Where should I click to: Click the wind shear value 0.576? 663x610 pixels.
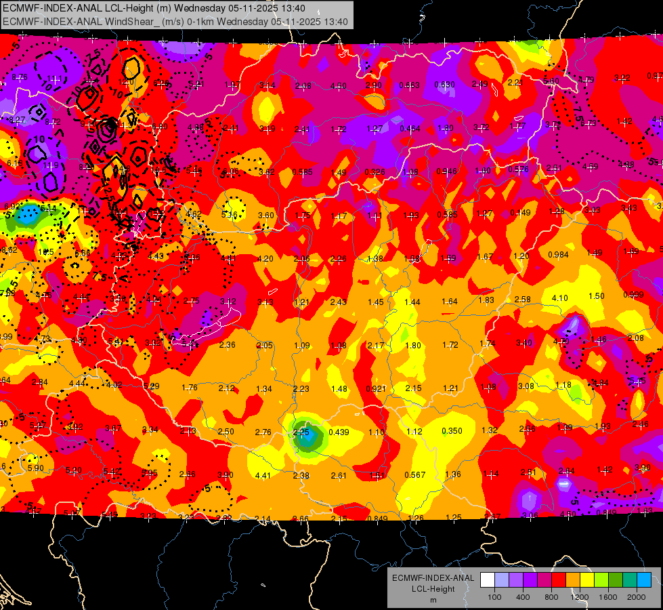tap(518, 169)
